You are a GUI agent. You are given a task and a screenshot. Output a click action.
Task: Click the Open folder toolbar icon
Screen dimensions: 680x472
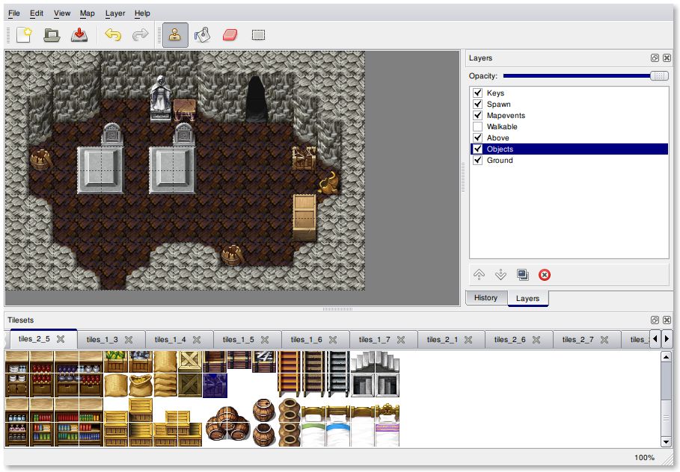(52, 35)
